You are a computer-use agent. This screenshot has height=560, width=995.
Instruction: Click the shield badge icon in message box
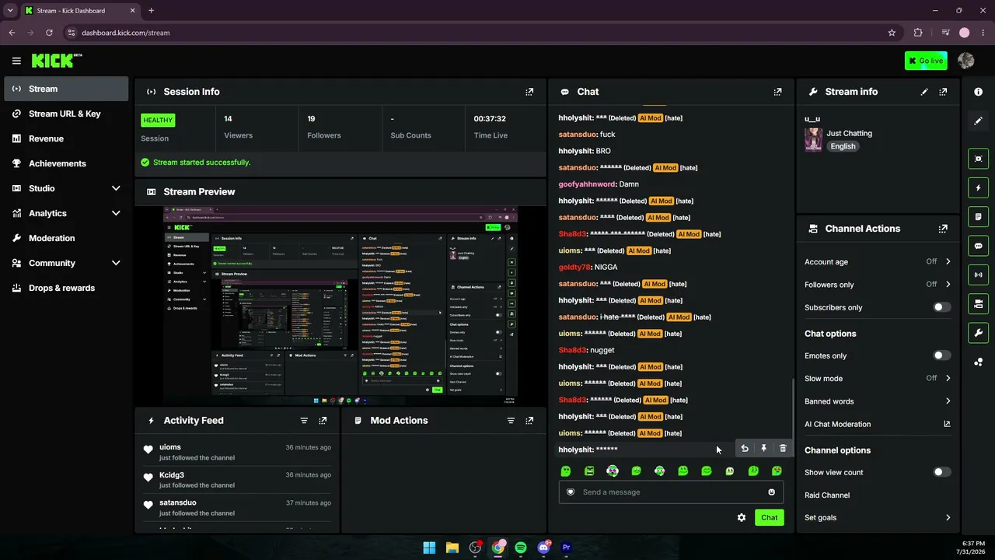pyautogui.click(x=571, y=492)
